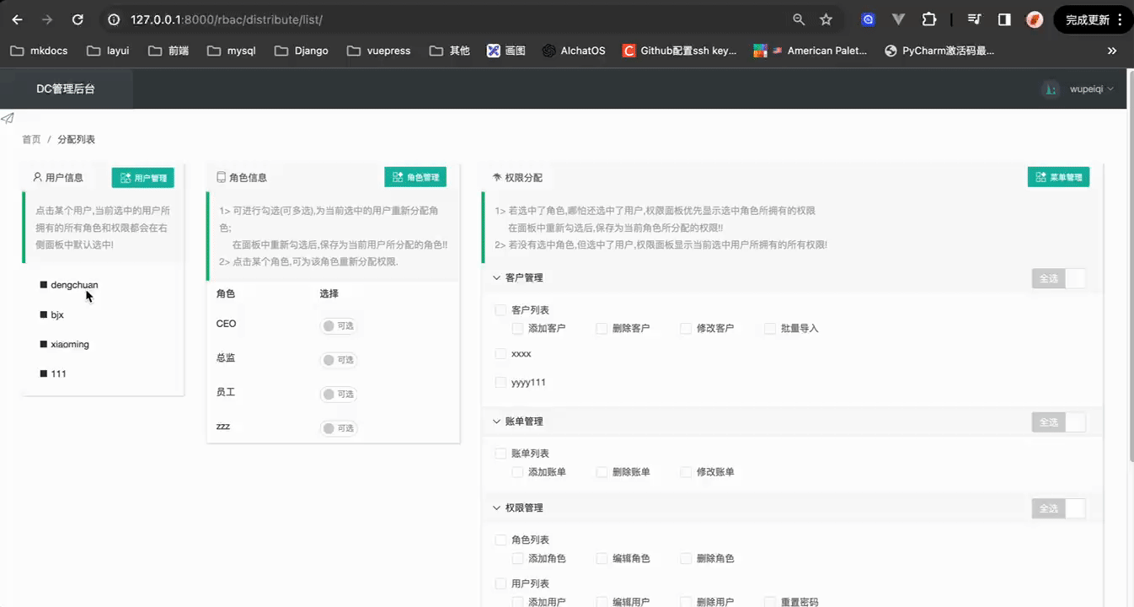The image size is (1134, 607).
Task: Click the DC管理后台 header tab
Action: tap(66, 89)
